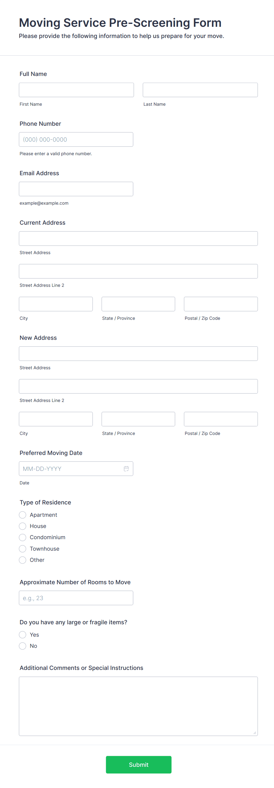Click the Current Address City field
This screenshot has width=274, height=788.
pyautogui.click(x=56, y=304)
